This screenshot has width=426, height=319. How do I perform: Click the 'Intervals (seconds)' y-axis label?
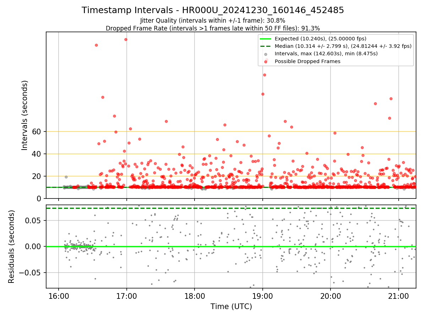point(24,115)
